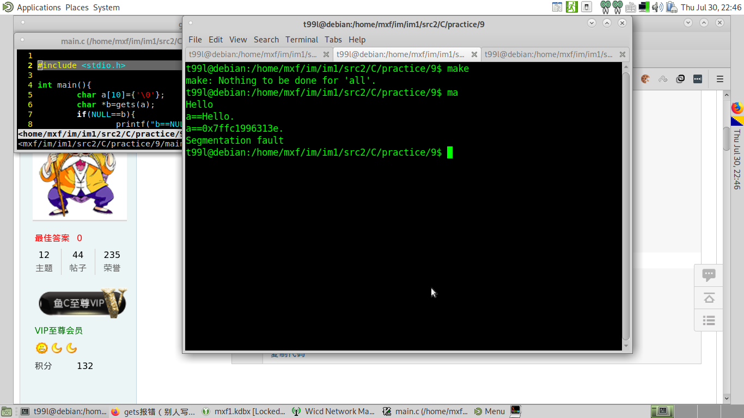Switch to the Menu taskbar entry
The height and width of the screenshot is (418, 744).
pos(490,411)
